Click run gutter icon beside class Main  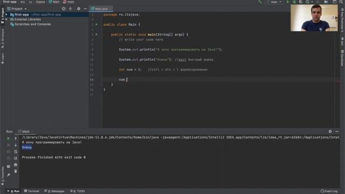(x=96, y=24)
